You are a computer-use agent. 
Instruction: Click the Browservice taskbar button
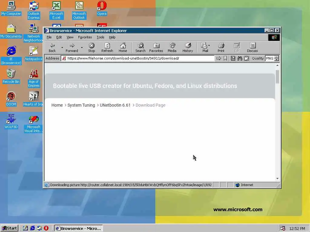tap(78, 228)
